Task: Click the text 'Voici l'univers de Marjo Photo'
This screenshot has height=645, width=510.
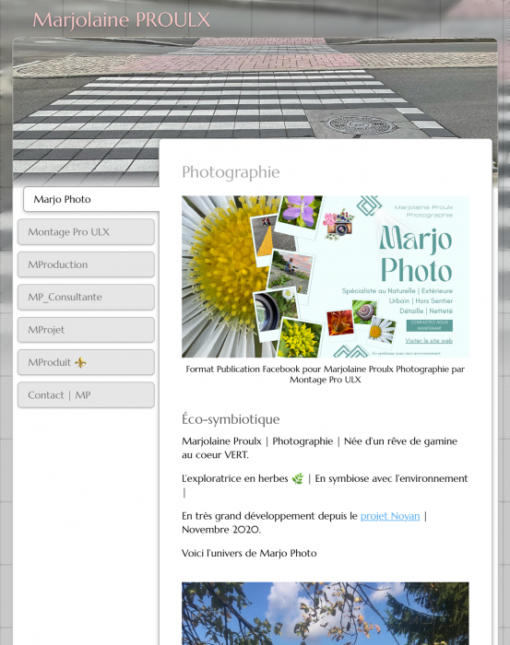Action: tap(249, 553)
